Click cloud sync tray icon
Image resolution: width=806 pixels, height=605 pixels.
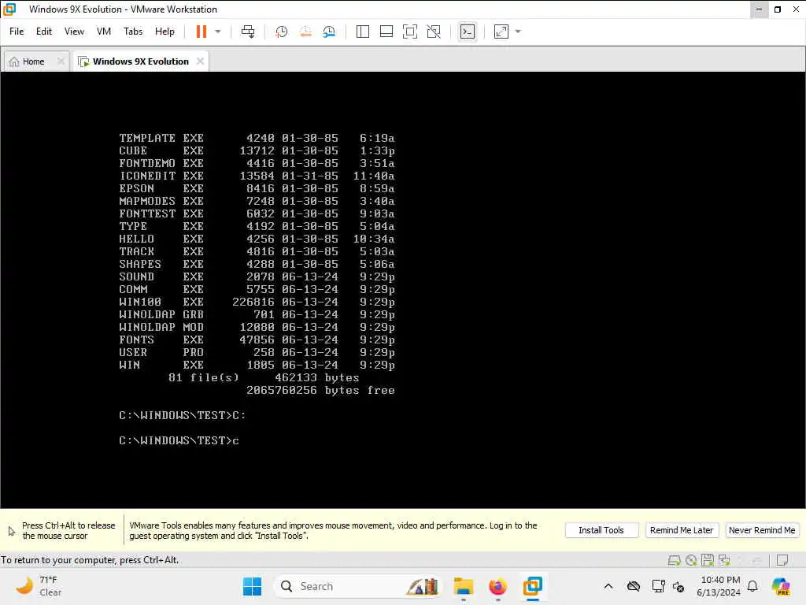(x=634, y=586)
